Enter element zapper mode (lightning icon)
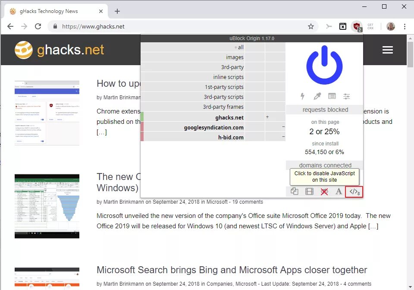Viewport: 414px width, 290px height. (303, 96)
